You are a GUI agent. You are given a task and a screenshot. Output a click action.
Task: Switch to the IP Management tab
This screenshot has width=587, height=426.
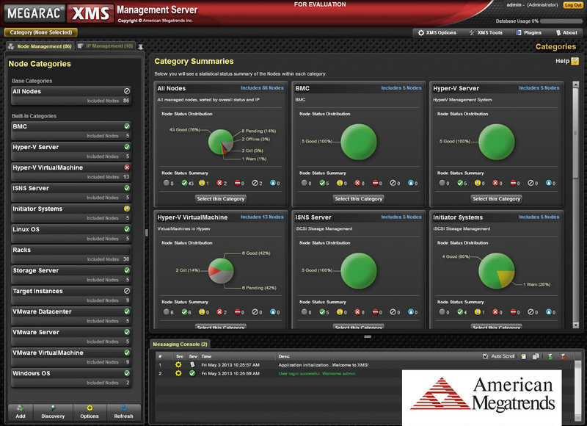click(106, 46)
